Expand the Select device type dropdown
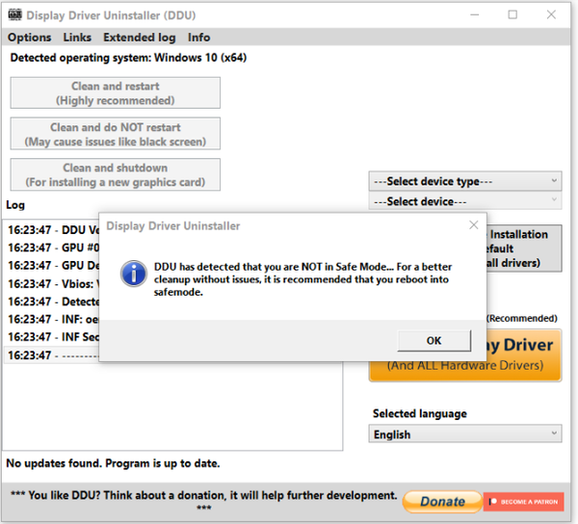Viewport: 578px width, 524px height. click(465, 181)
